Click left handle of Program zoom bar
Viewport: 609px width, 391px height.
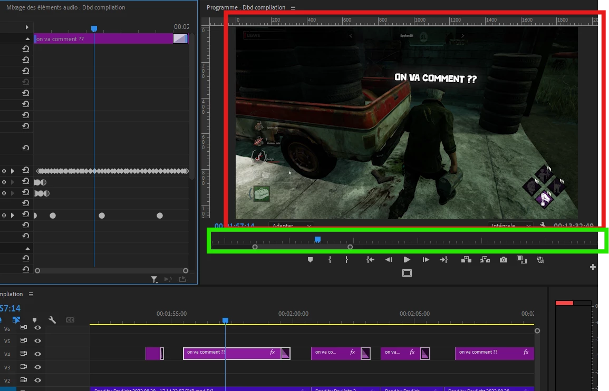255,247
